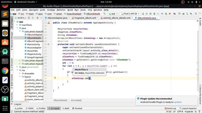Open Rhythmbox from the dock

(5, 33)
